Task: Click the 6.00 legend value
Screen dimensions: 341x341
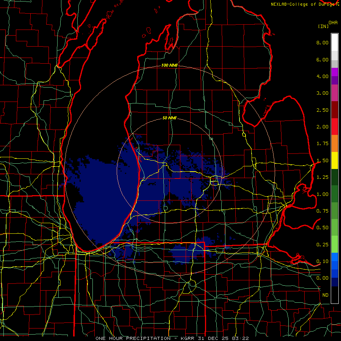Action: [322, 59]
